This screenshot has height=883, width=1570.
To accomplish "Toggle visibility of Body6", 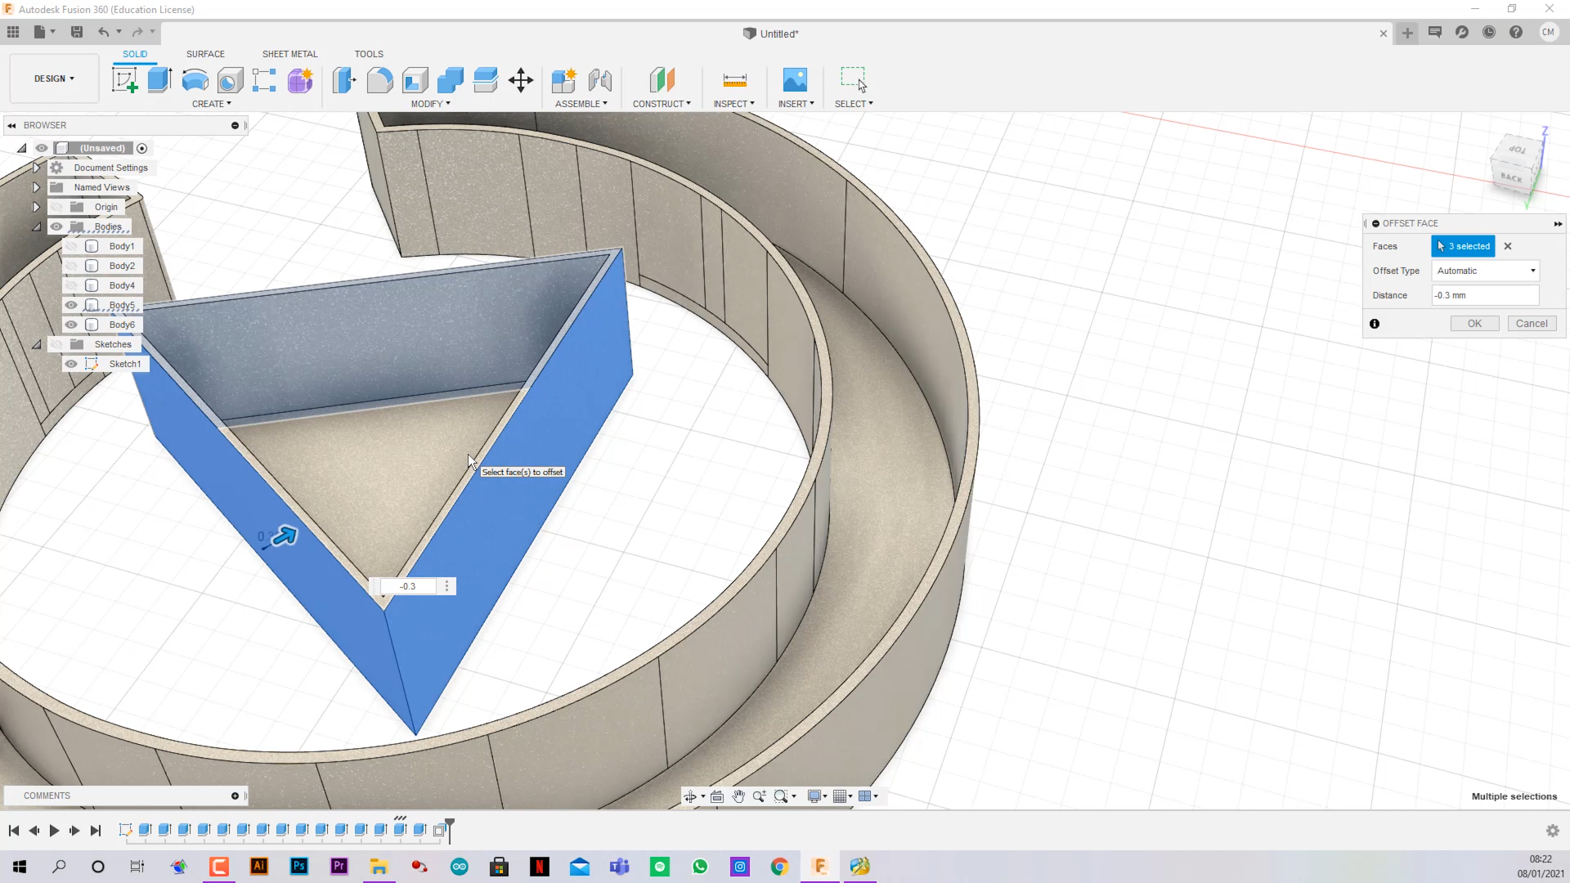I will pyautogui.click(x=72, y=325).
